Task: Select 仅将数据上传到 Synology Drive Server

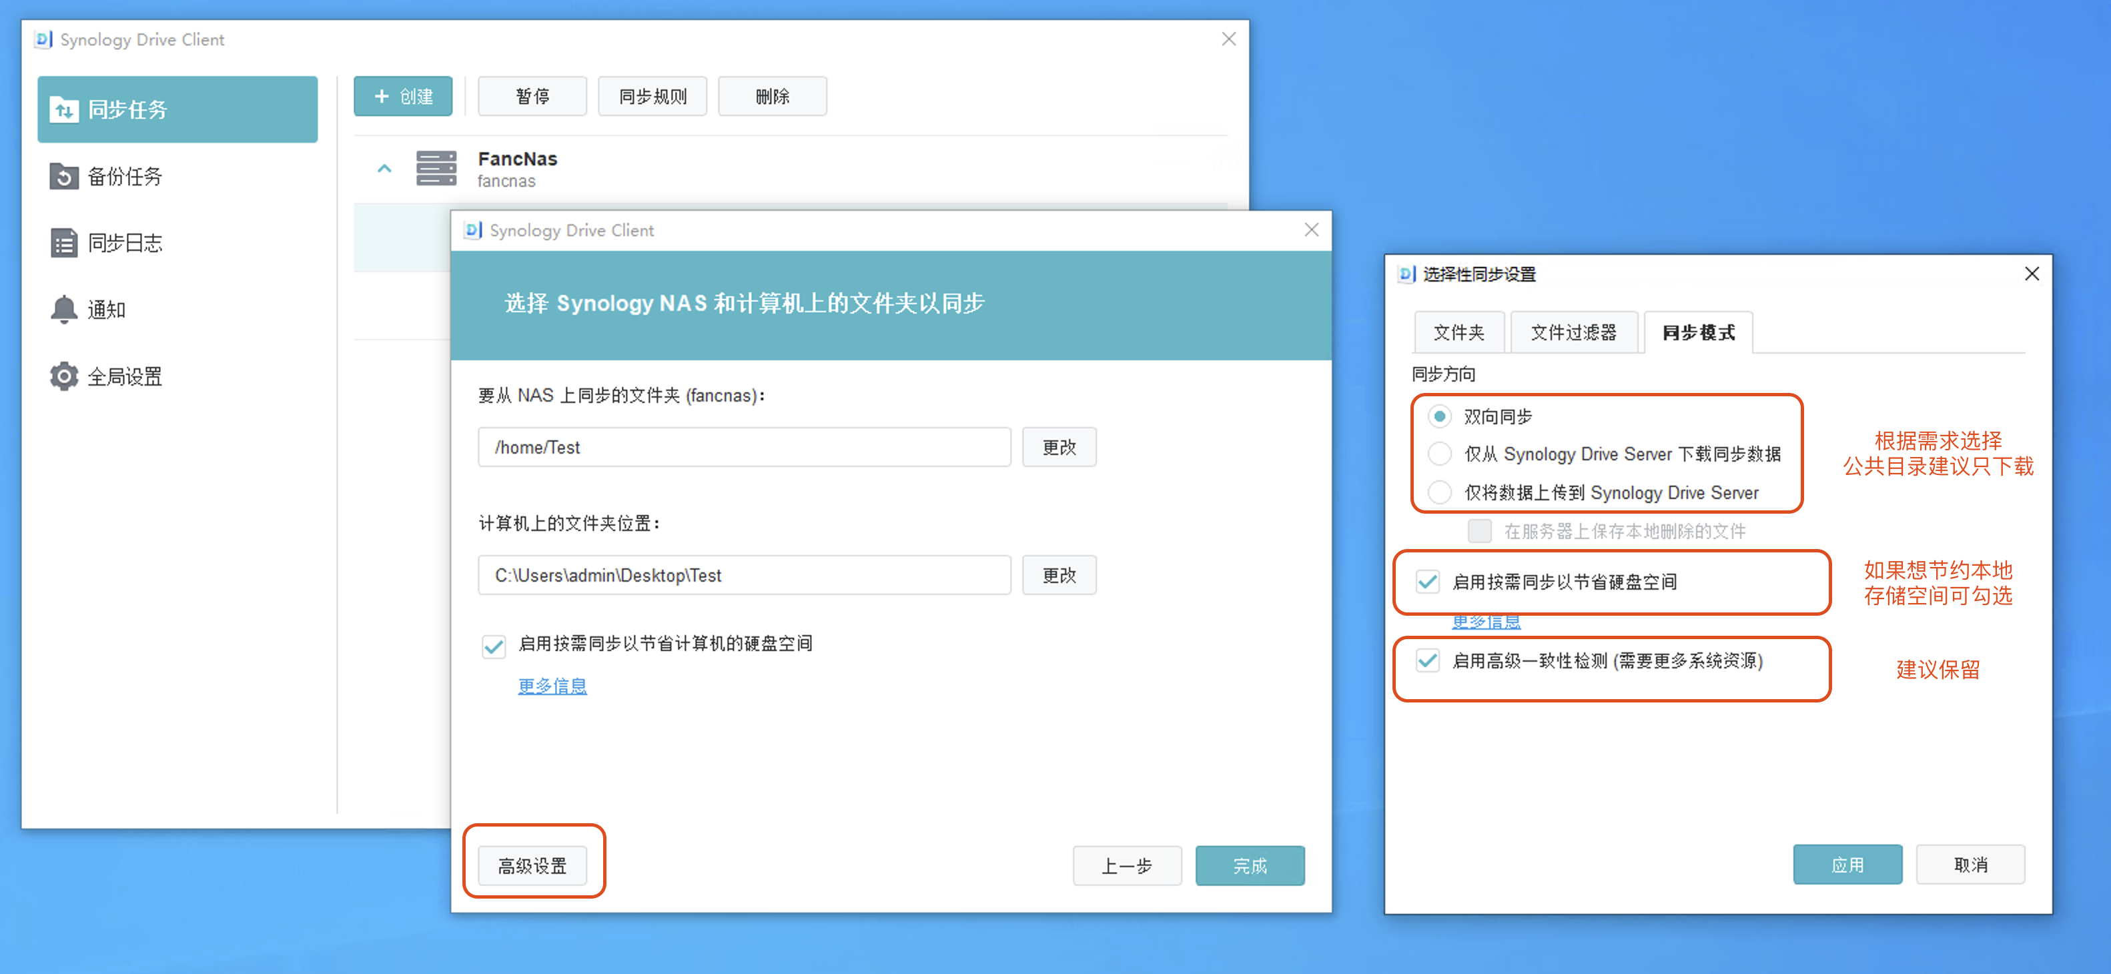Action: click(x=1440, y=492)
